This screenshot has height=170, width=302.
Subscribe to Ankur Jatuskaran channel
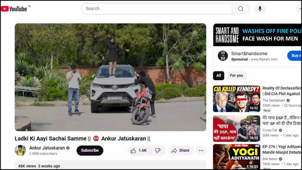pos(90,151)
